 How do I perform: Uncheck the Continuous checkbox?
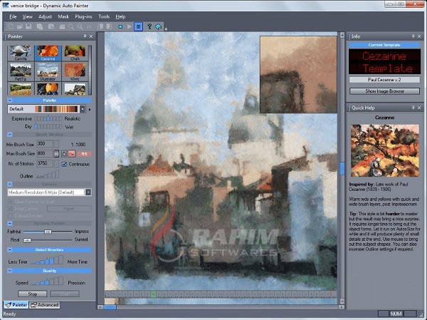click(64, 164)
